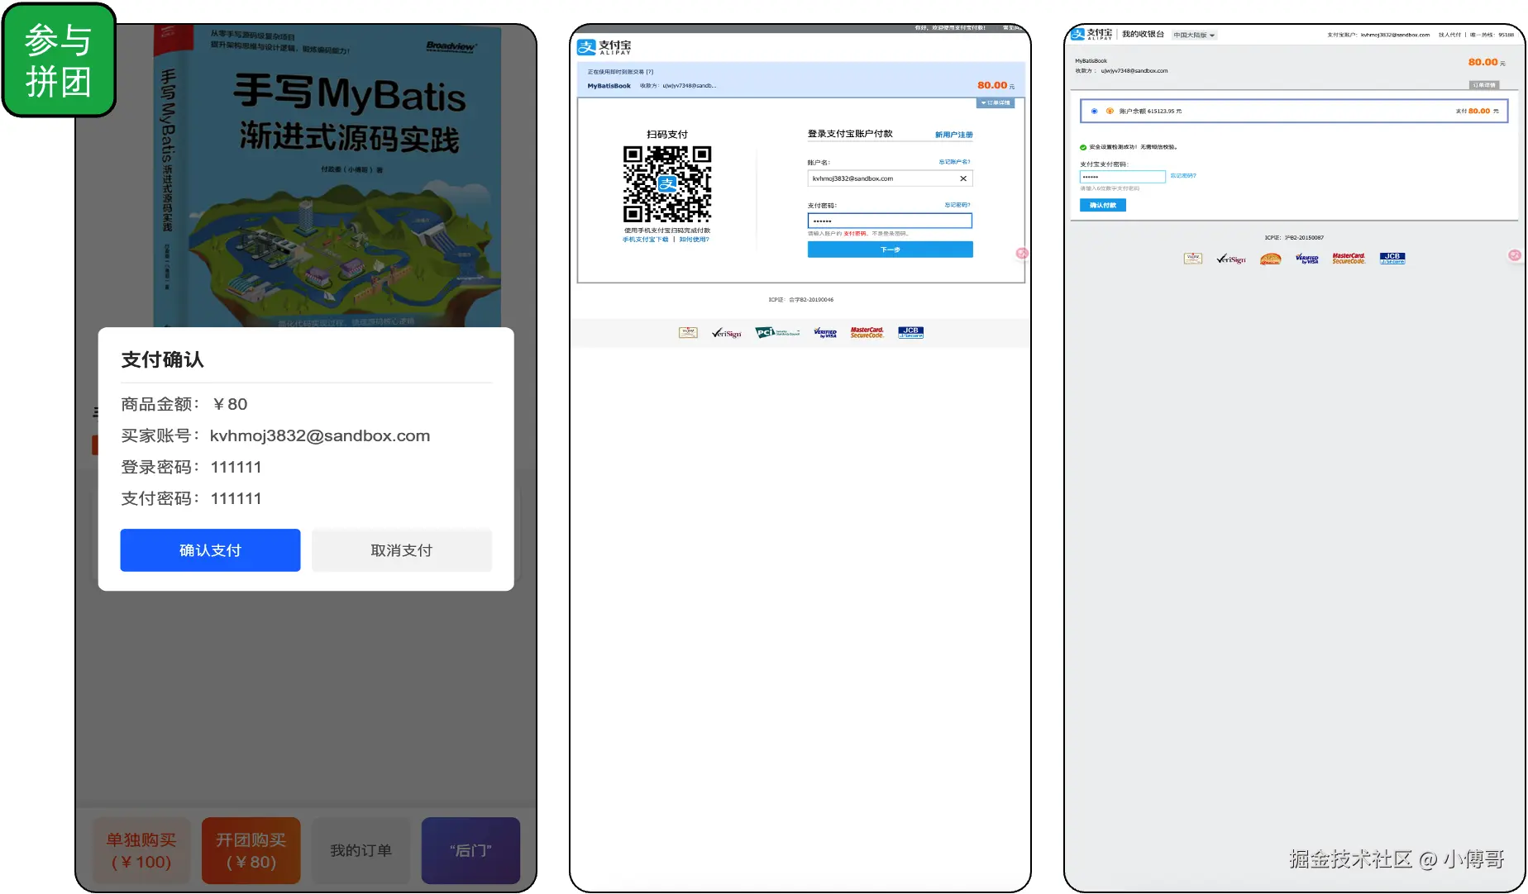Click VeriSign badge on the cashier page
1528x894 pixels.
click(1231, 259)
